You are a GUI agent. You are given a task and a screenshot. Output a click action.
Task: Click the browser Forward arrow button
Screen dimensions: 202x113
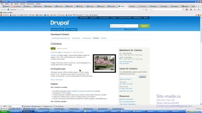[5, 9]
